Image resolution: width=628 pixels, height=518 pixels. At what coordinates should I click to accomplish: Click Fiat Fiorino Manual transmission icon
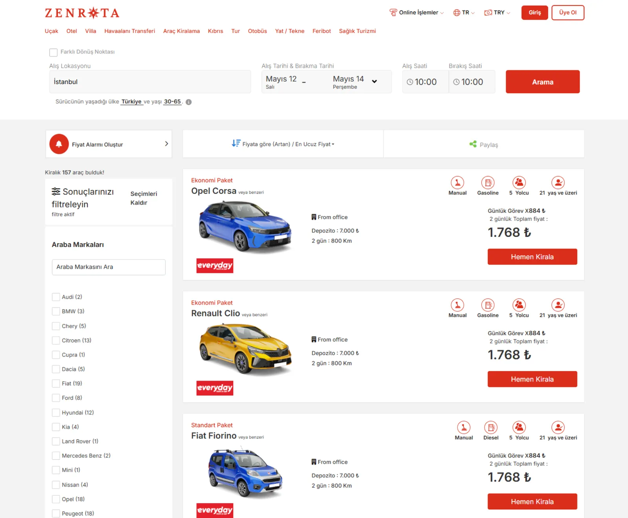tap(464, 427)
